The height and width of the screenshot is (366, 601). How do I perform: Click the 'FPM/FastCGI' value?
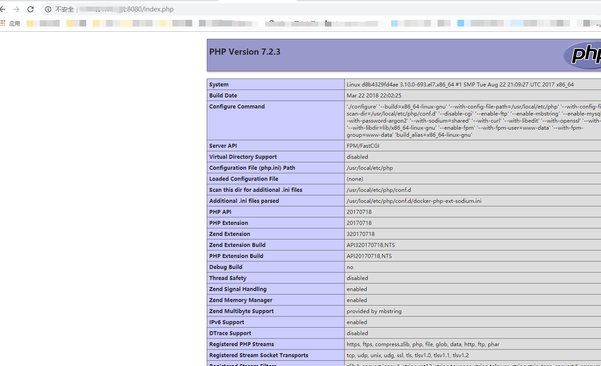pos(363,146)
